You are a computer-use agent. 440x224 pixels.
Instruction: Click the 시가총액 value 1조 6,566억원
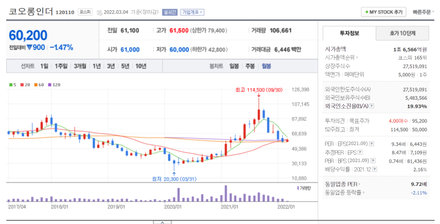(x=410, y=49)
